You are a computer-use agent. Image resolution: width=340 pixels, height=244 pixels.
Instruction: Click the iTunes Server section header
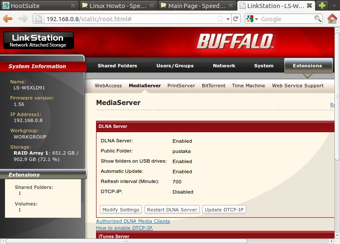tap(215, 235)
